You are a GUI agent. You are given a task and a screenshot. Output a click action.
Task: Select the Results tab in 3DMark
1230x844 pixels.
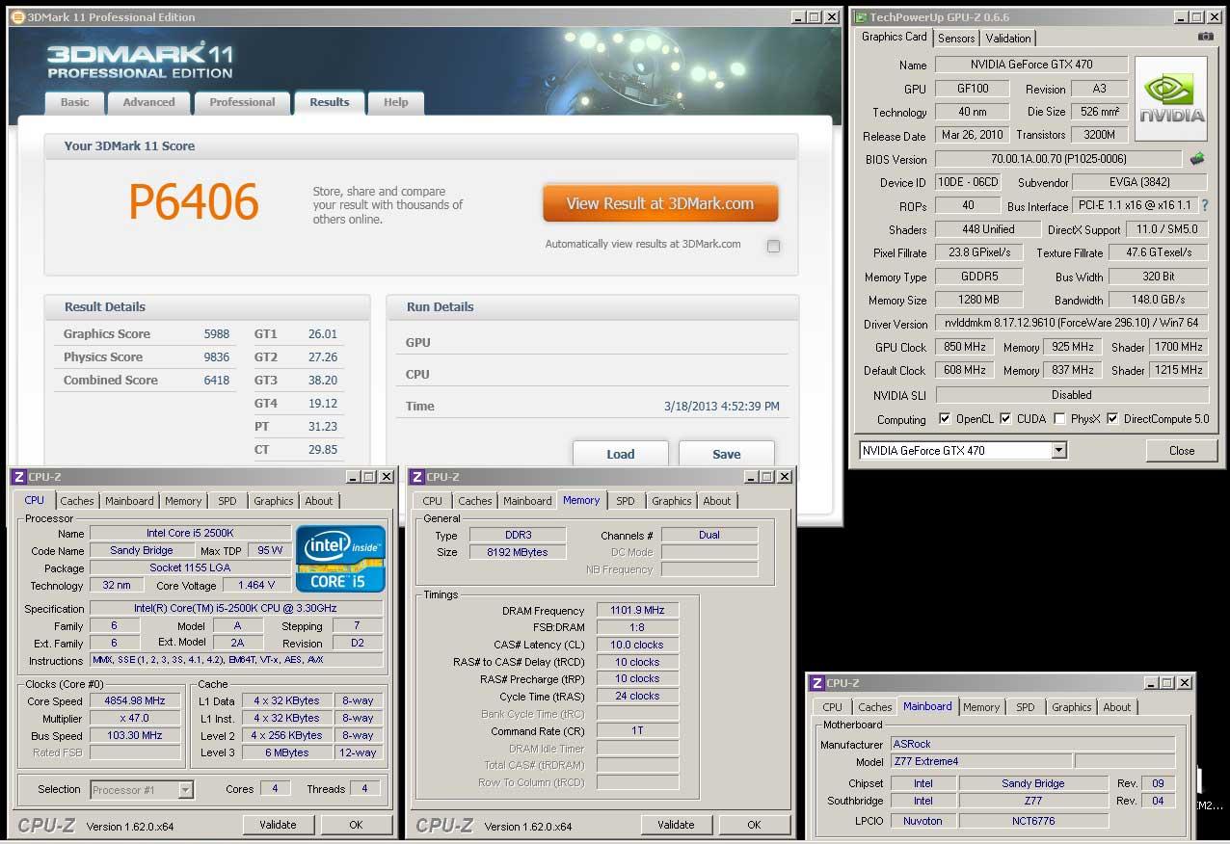(329, 102)
